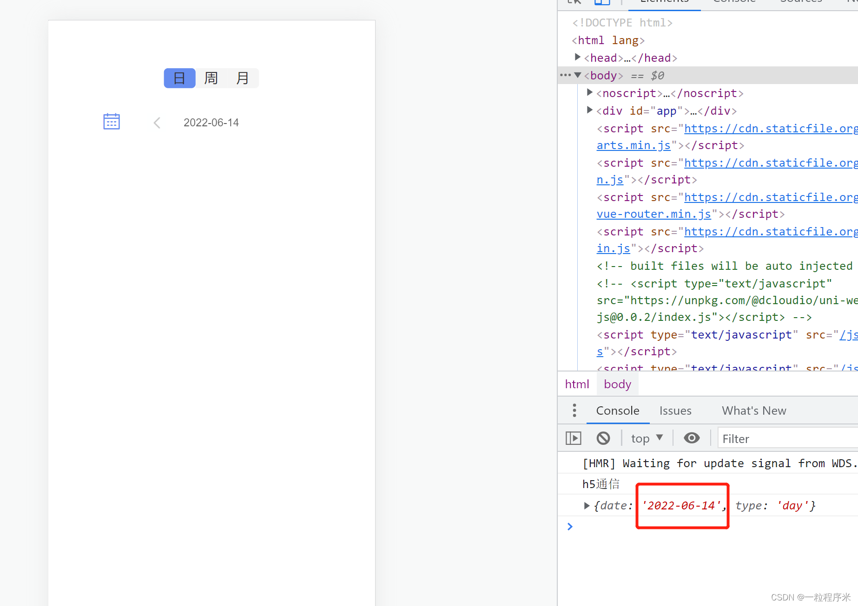
Task: Select body in the breadcrumb bar
Action: coord(618,384)
